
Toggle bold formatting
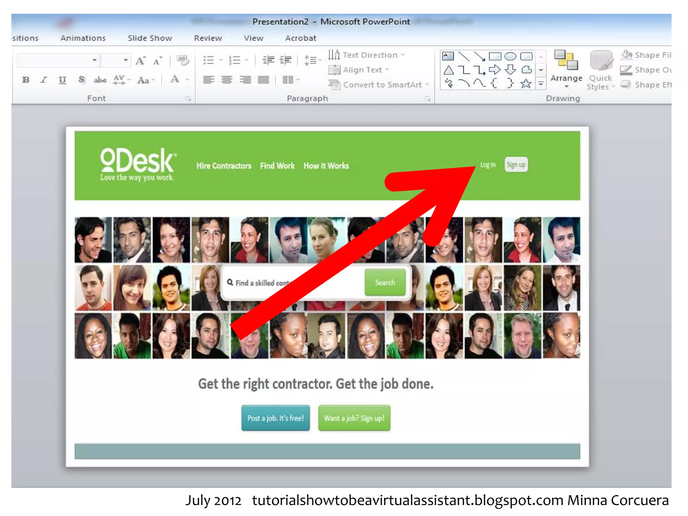tap(26, 80)
